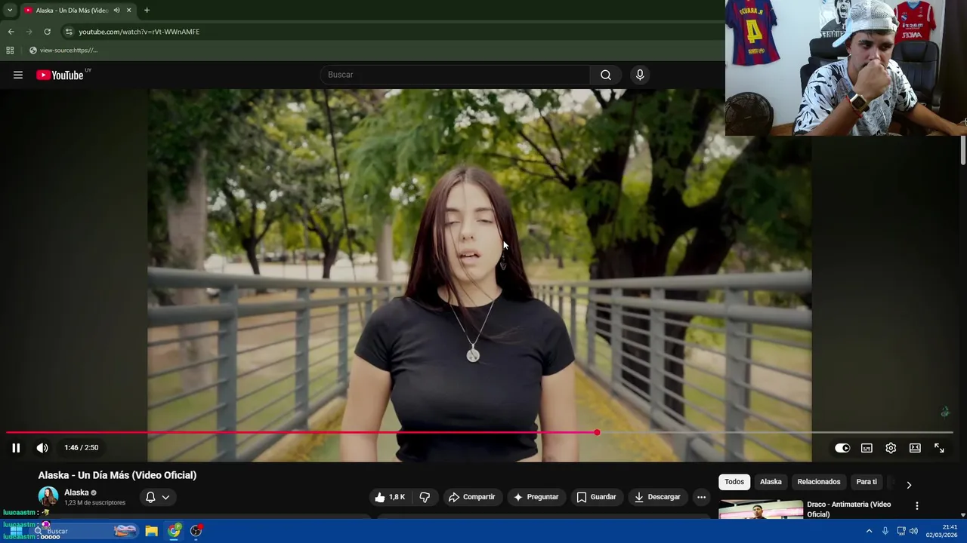This screenshot has height=543, width=967.
Task: Open OBS Studio from the taskbar
Action: [196, 531]
